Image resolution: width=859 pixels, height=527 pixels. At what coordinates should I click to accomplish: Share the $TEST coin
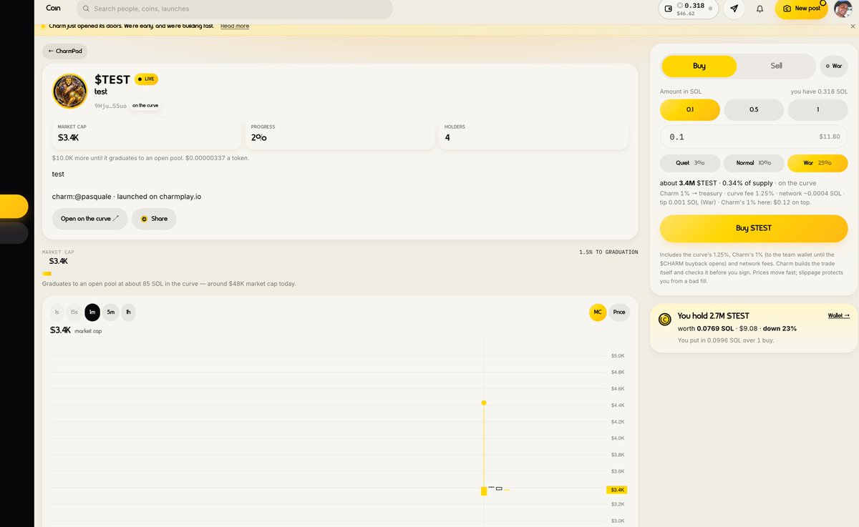coord(154,219)
